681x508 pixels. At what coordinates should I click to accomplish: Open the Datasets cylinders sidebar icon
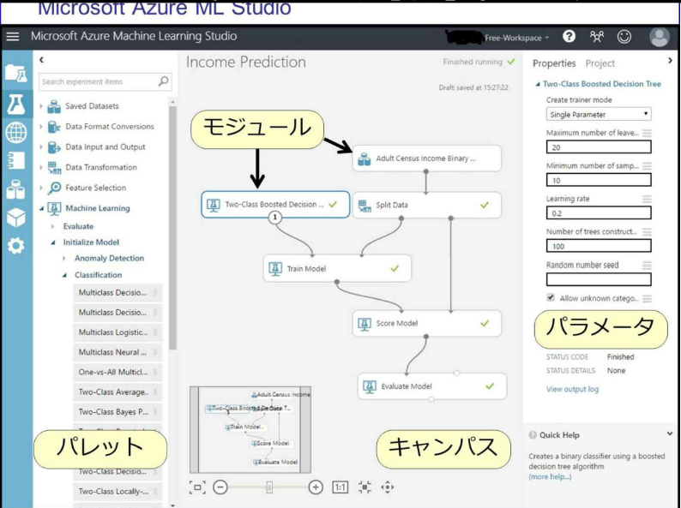point(15,189)
